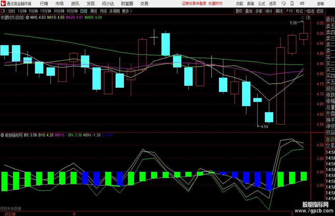The width and height of the screenshot is (335, 216).
Task: Click the 证券交易未登录 login link
Action: coord(194,4)
